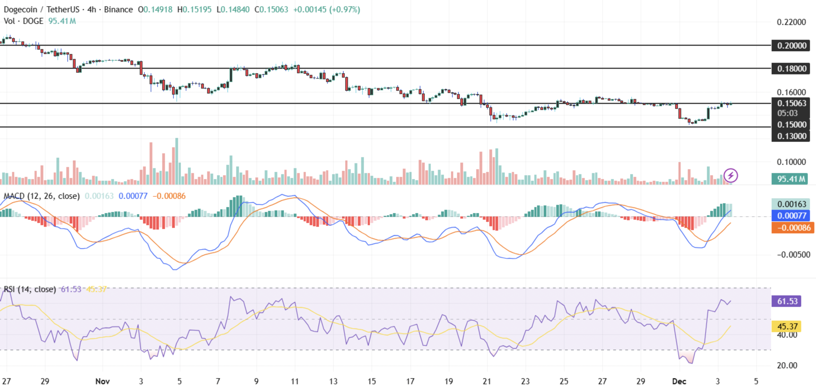Click the 0.13000 horizontal line price label

click(791, 136)
